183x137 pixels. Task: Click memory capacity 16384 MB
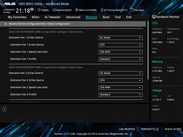(157, 81)
